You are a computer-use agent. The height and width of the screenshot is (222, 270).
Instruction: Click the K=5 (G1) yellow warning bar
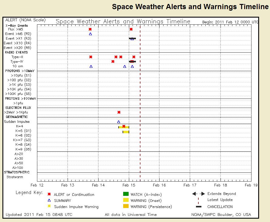click(126, 132)
